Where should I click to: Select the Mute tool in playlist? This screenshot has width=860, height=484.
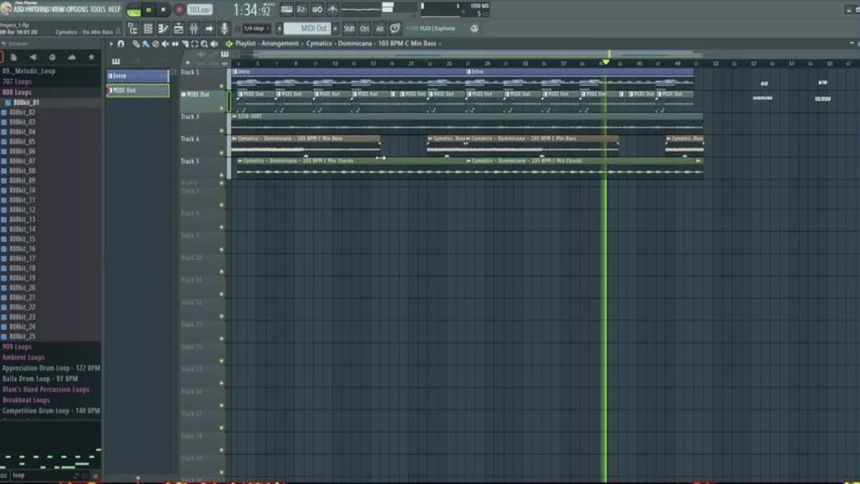[x=166, y=44]
